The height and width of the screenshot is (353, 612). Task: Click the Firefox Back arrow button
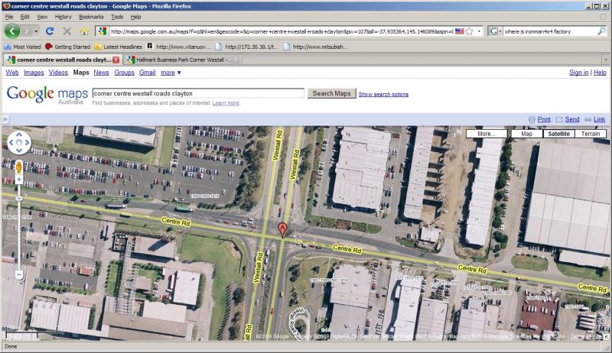[x=12, y=31]
